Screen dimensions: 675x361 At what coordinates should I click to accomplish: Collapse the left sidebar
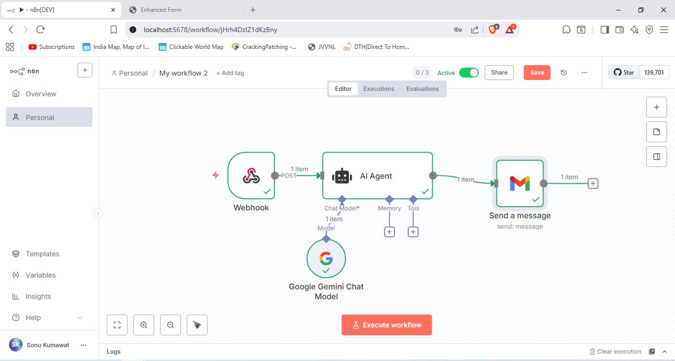(98, 213)
